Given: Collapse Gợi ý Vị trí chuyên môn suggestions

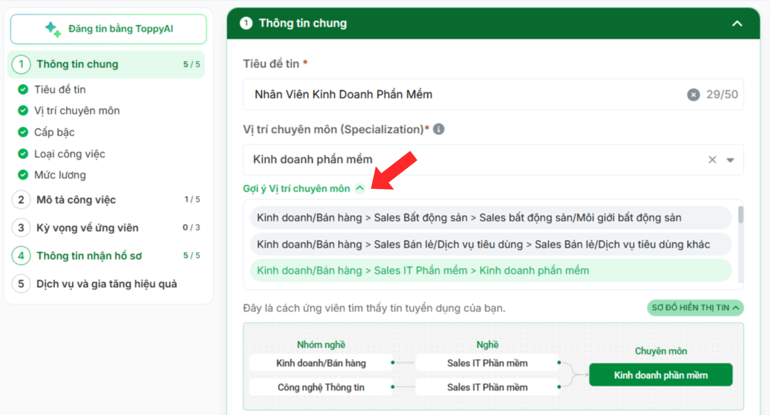Looking at the screenshot, I should tap(360, 188).
